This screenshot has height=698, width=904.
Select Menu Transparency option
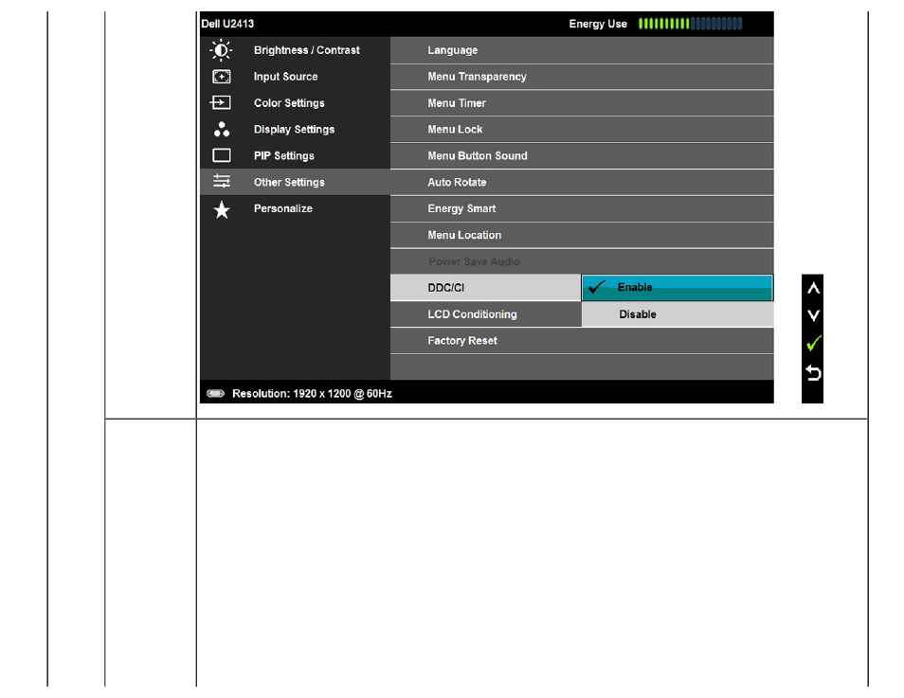[x=582, y=77]
